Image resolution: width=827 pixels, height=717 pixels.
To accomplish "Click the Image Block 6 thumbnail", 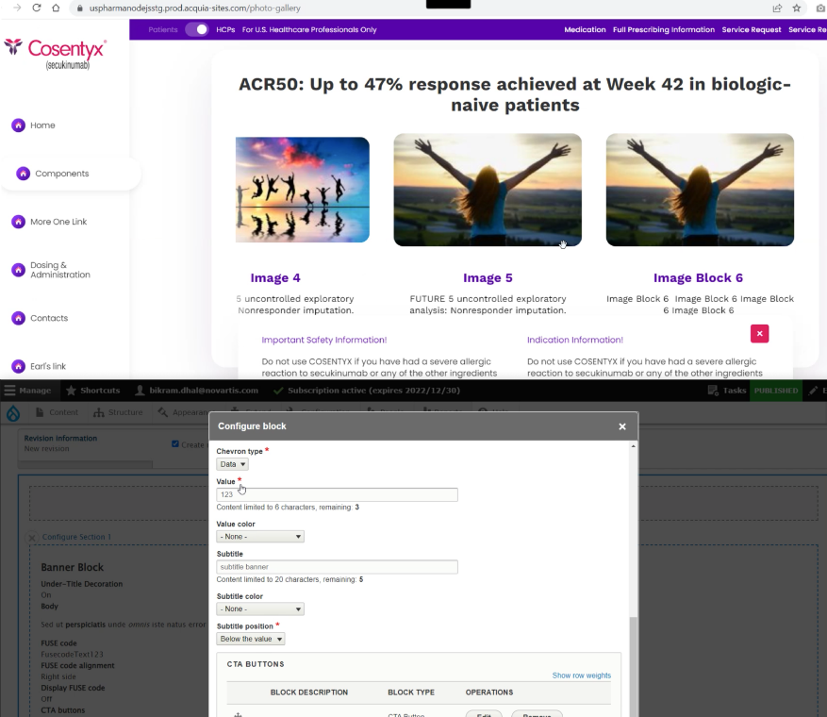I will click(x=700, y=190).
